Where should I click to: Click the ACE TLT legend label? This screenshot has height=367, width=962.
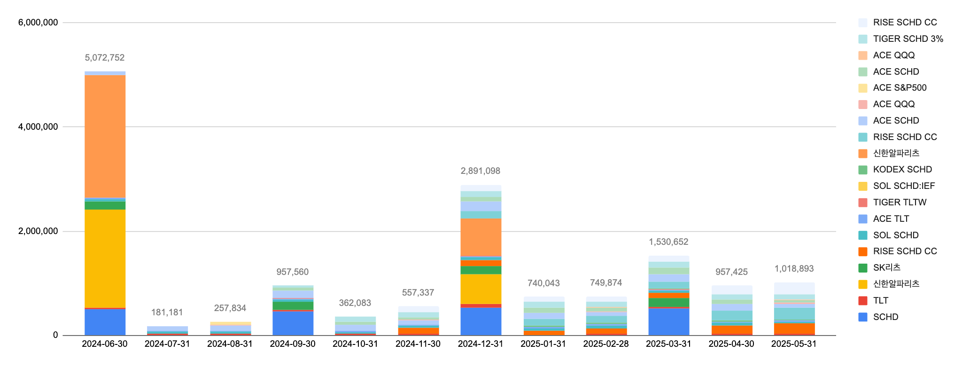pos(891,219)
